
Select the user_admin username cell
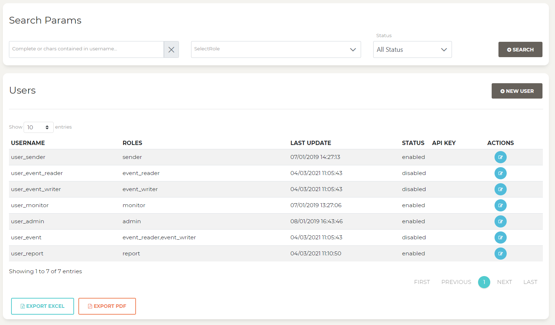[28, 221]
